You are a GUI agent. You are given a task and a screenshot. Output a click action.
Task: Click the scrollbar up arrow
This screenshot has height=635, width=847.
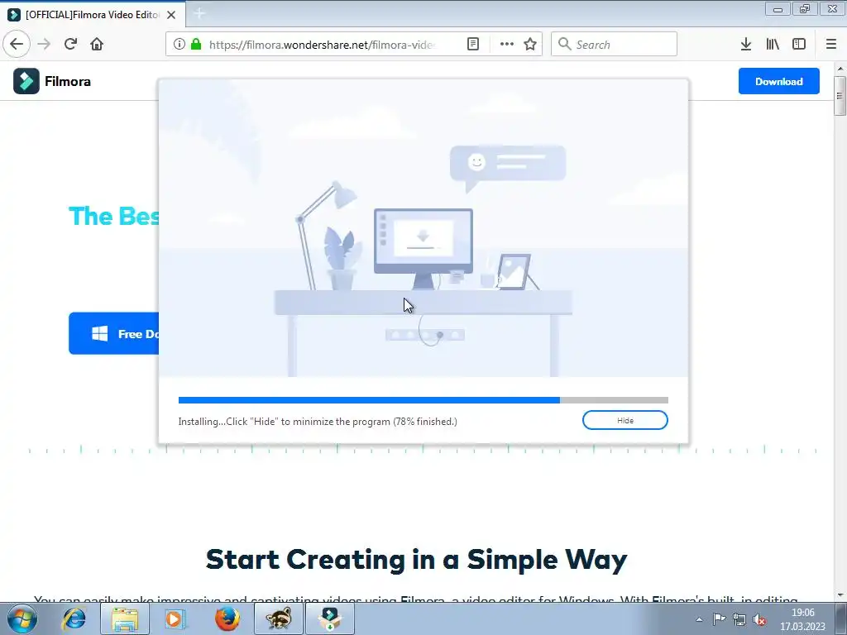coord(840,69)
